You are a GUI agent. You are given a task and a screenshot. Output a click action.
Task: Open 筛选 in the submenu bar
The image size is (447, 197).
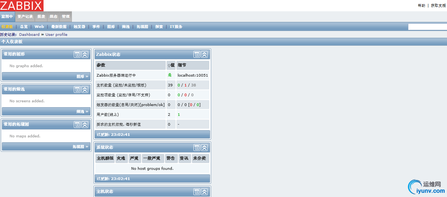pyautogui.click(x=126, y=27)
